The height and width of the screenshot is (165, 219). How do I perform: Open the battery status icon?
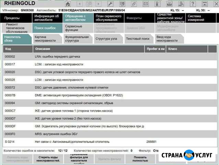[x=158, y=4]
